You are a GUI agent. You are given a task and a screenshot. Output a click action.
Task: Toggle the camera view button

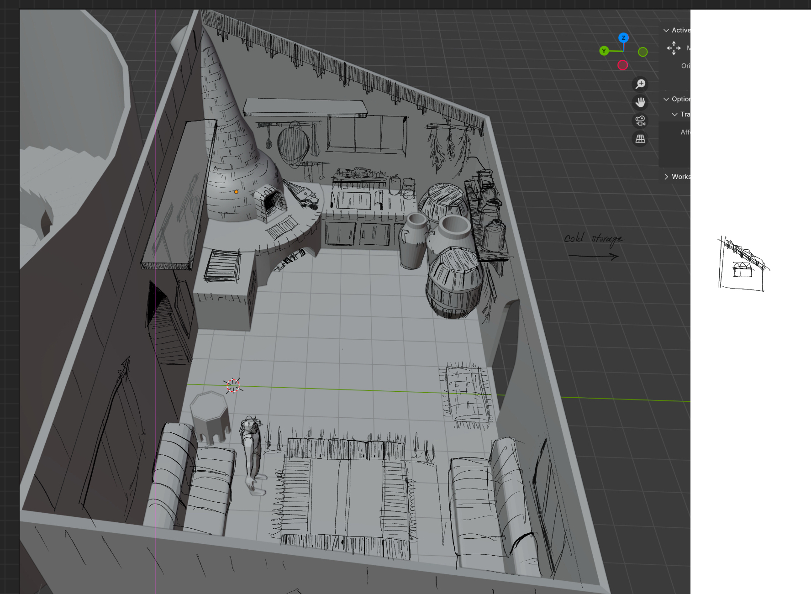tap(640, 121)
